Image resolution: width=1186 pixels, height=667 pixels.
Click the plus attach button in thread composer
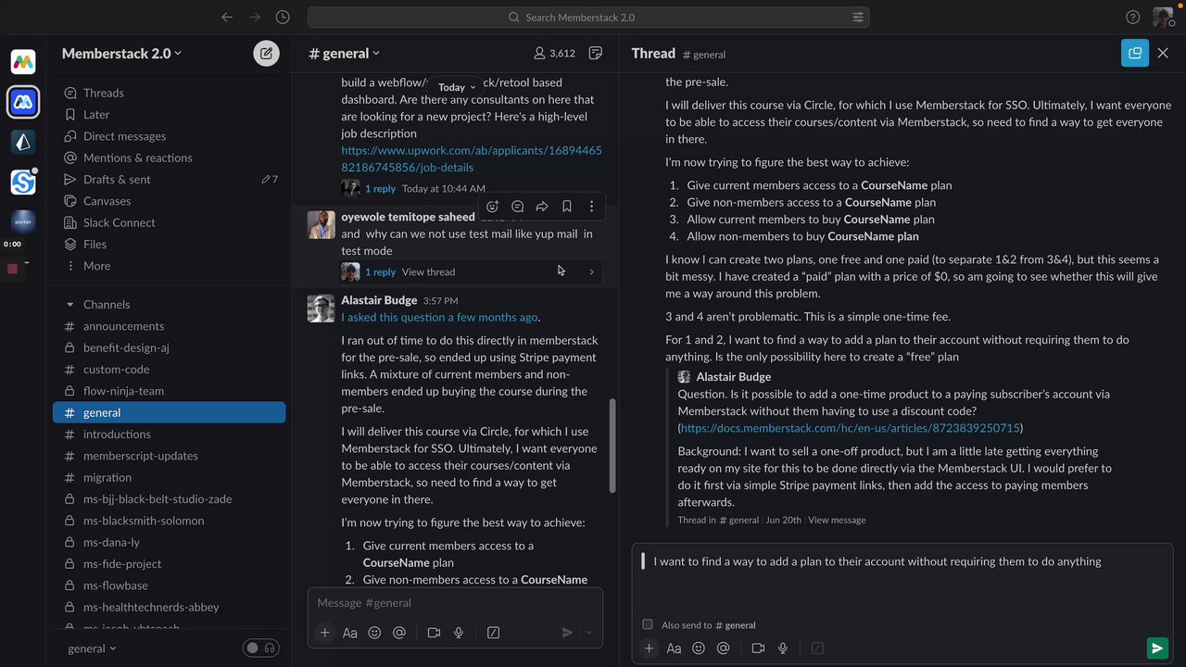[649, 648]
